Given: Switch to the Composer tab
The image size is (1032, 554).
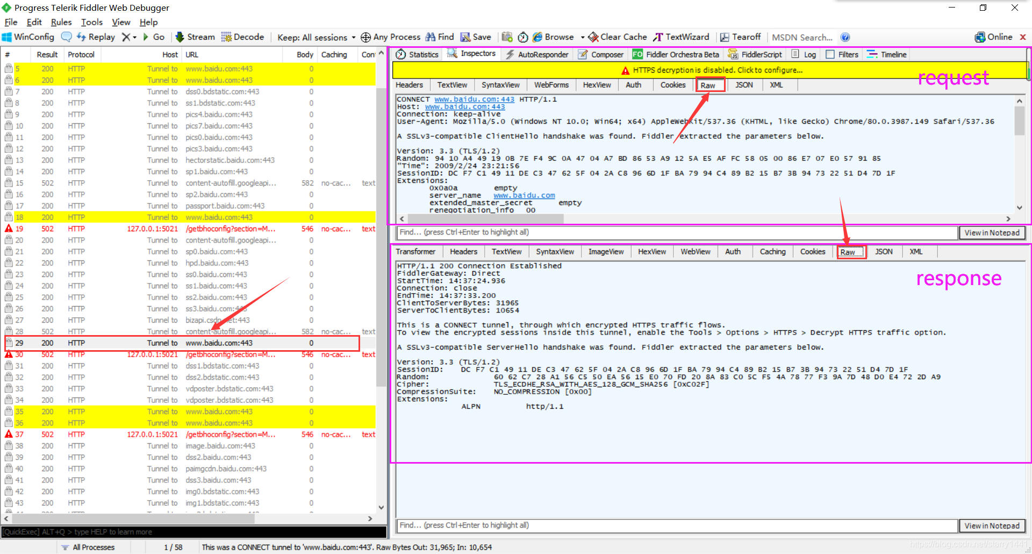Looking at the screenshot, I should tap(601, 54).
